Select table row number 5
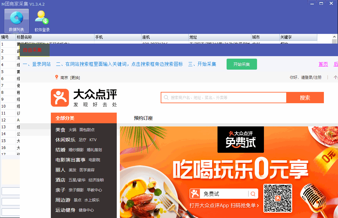 [x=10, y=72]
